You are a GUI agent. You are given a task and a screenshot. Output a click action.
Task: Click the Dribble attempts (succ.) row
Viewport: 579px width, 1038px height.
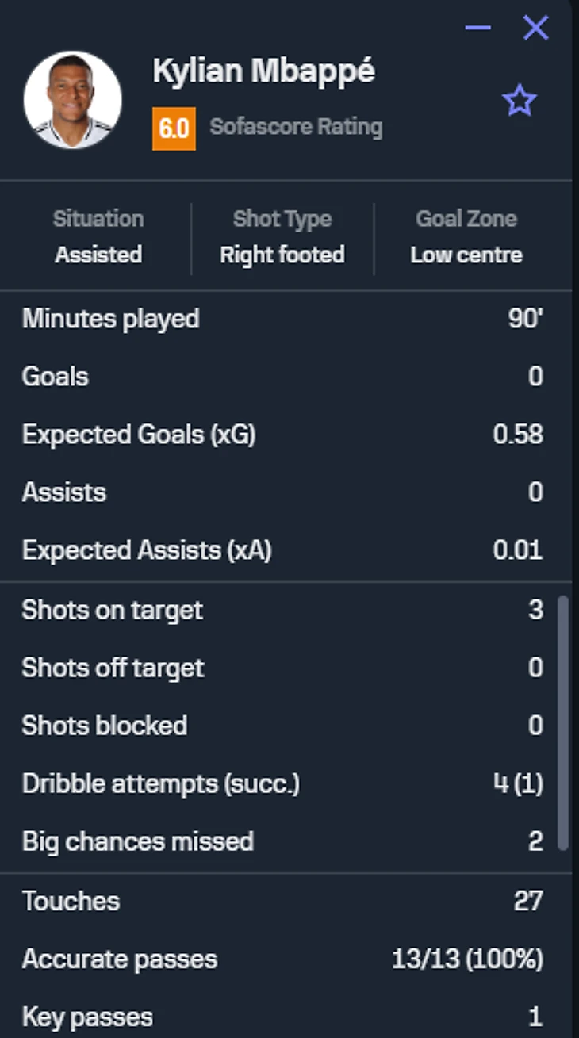click(282, 783)
